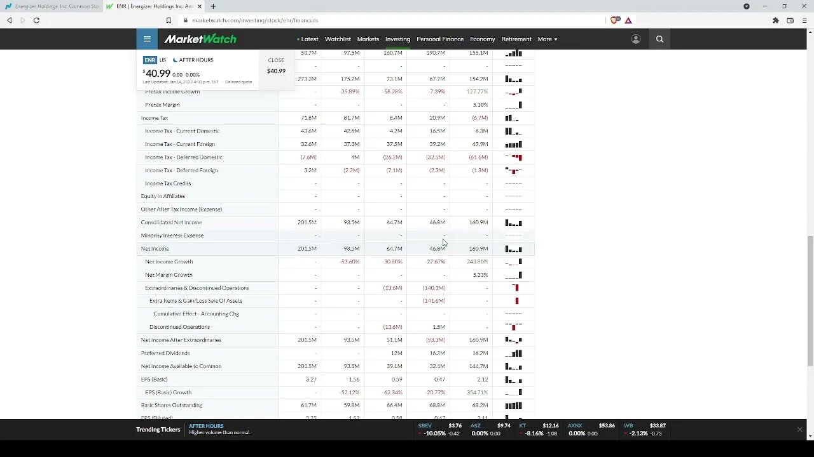Select the ENR MarketWatch financials tab
Image resolution: width=814 pixels, height=457 pixels.
click(153, 6)
